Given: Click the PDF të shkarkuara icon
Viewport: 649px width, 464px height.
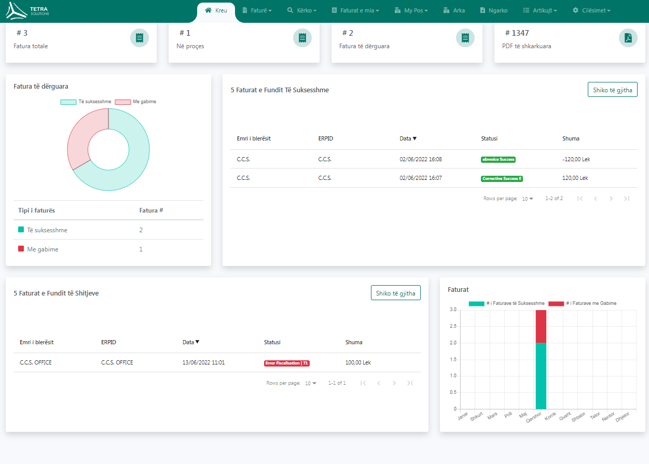Looking at the screenshot, I should 628,38.
